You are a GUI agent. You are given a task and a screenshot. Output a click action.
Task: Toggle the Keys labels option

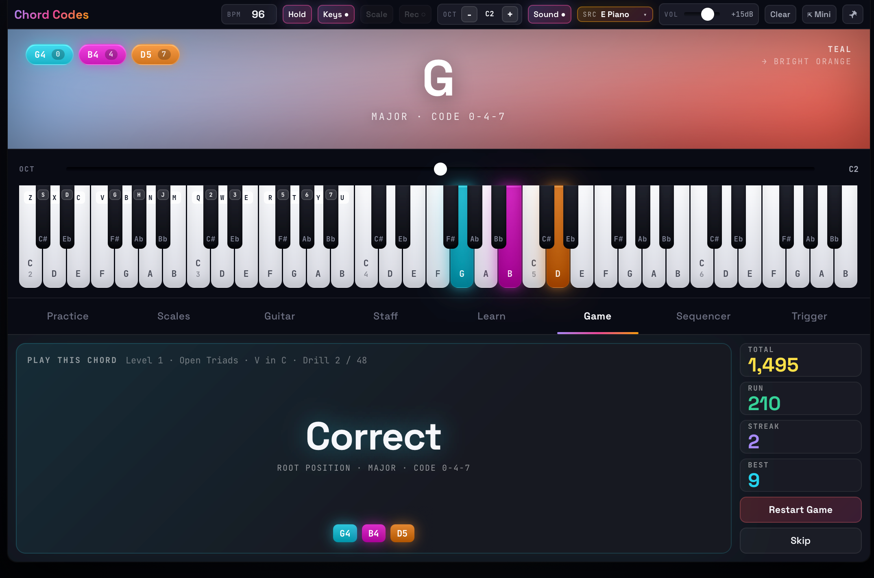[336, 14]
